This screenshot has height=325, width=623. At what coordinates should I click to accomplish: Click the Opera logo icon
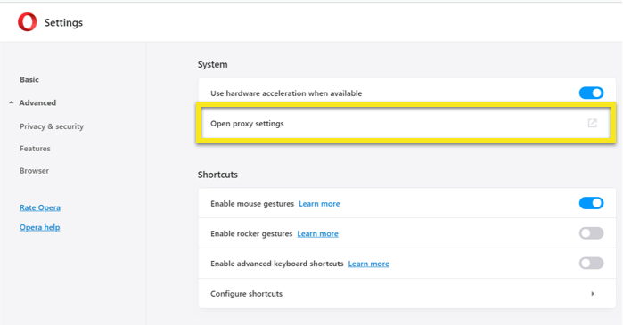pyautogui.click(x=27, y=22)
